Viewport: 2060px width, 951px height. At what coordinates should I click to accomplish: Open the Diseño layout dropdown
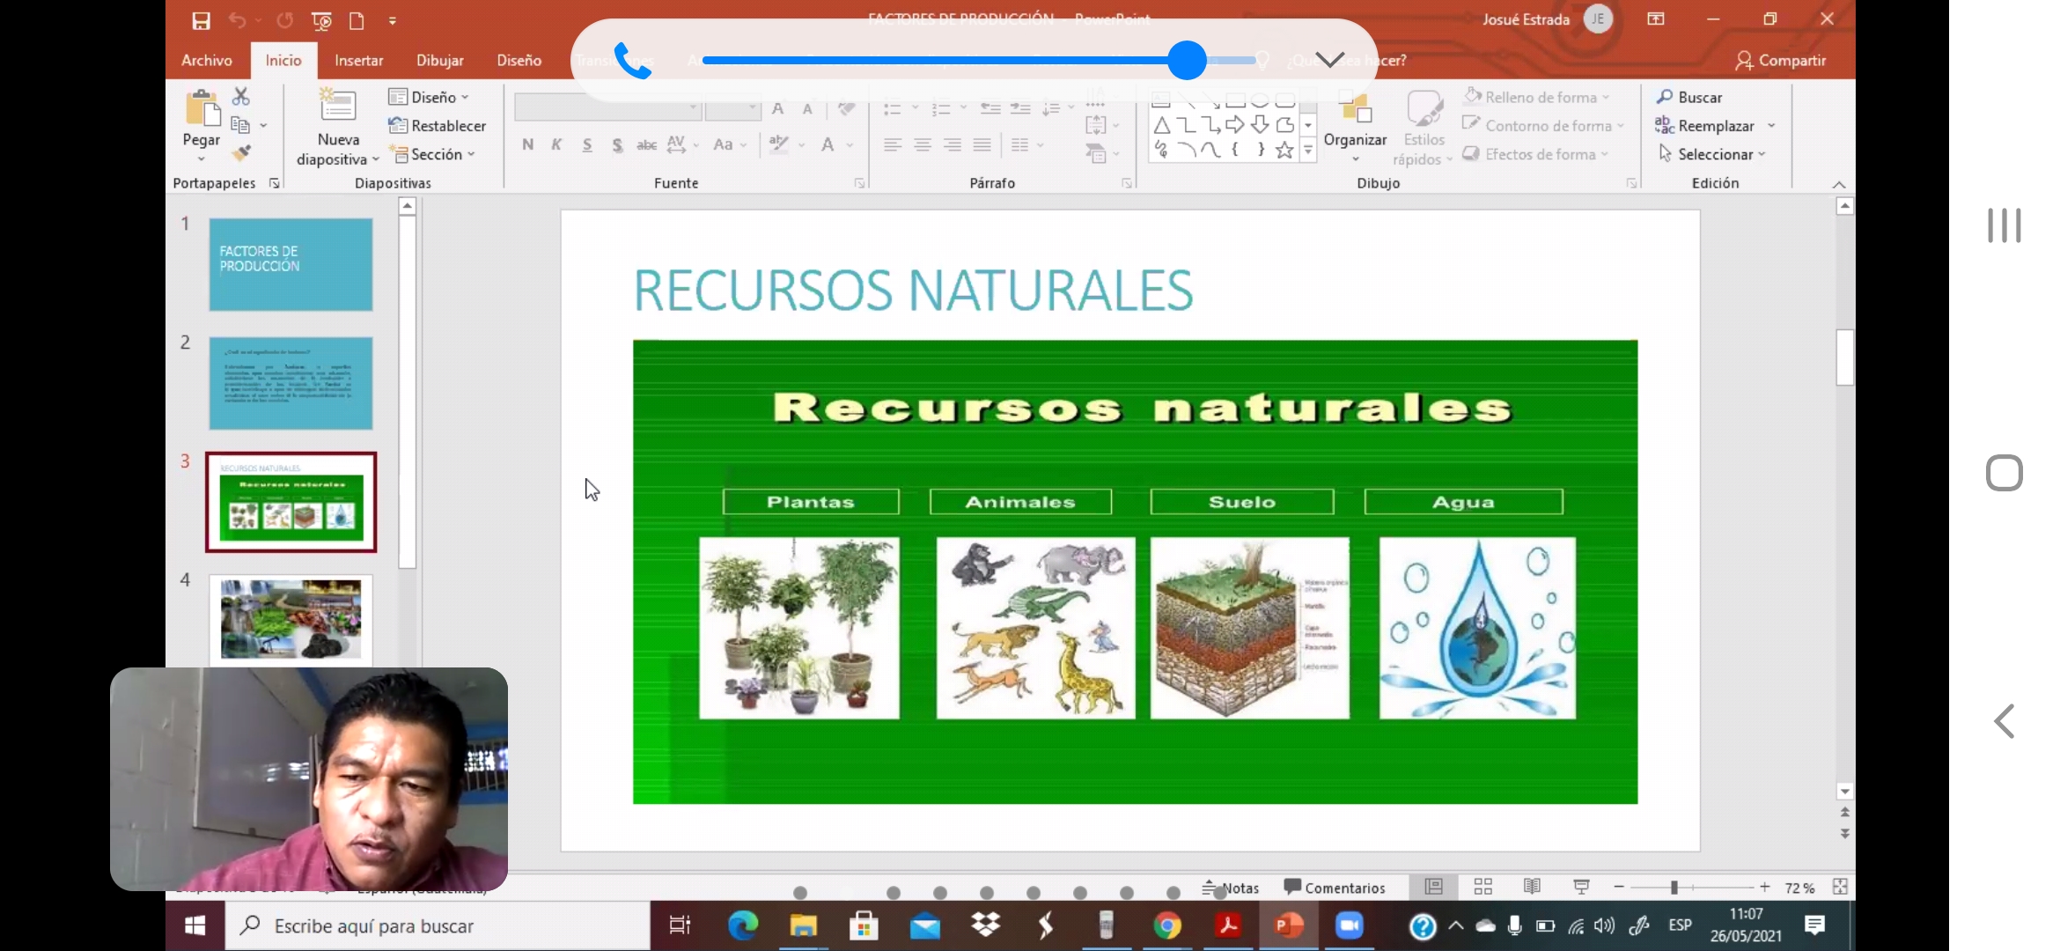[x=429, y=97]
